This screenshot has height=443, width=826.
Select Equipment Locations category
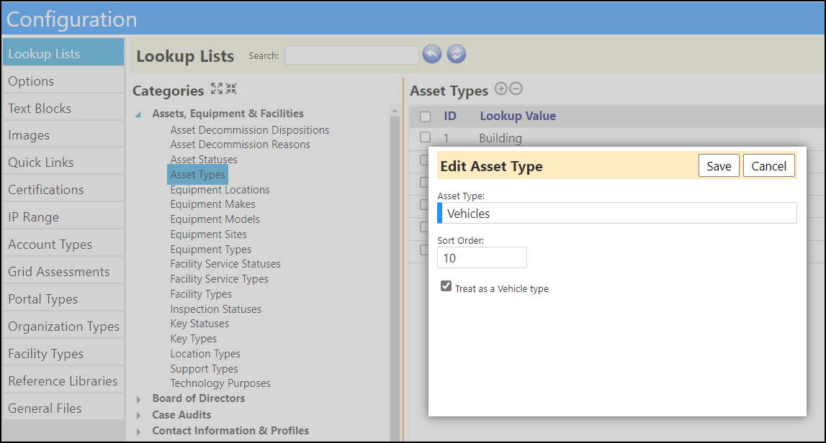pos(220,189)
